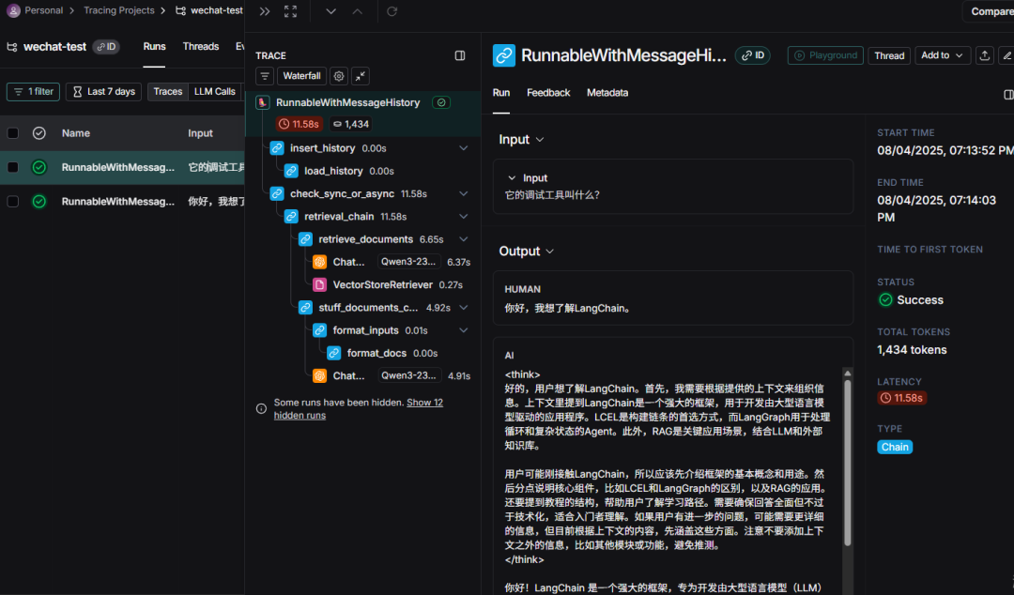1014x595 pixels.
Task: Click the RunnableWithMessageHistory title chain icon
Action: (504, 55)
